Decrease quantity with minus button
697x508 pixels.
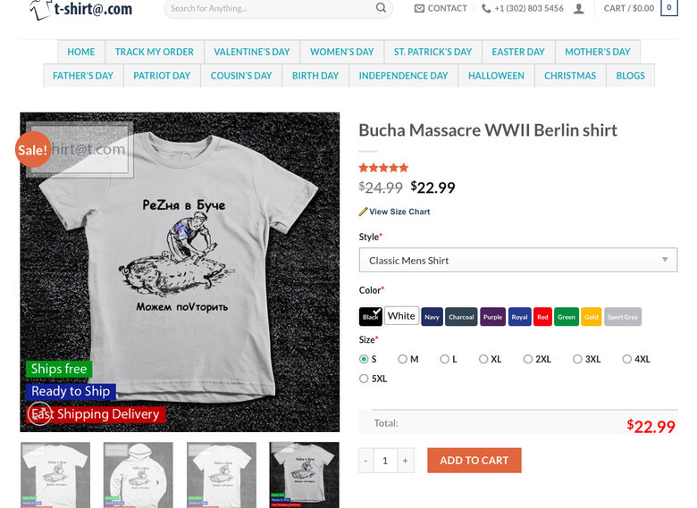point(365,461)
